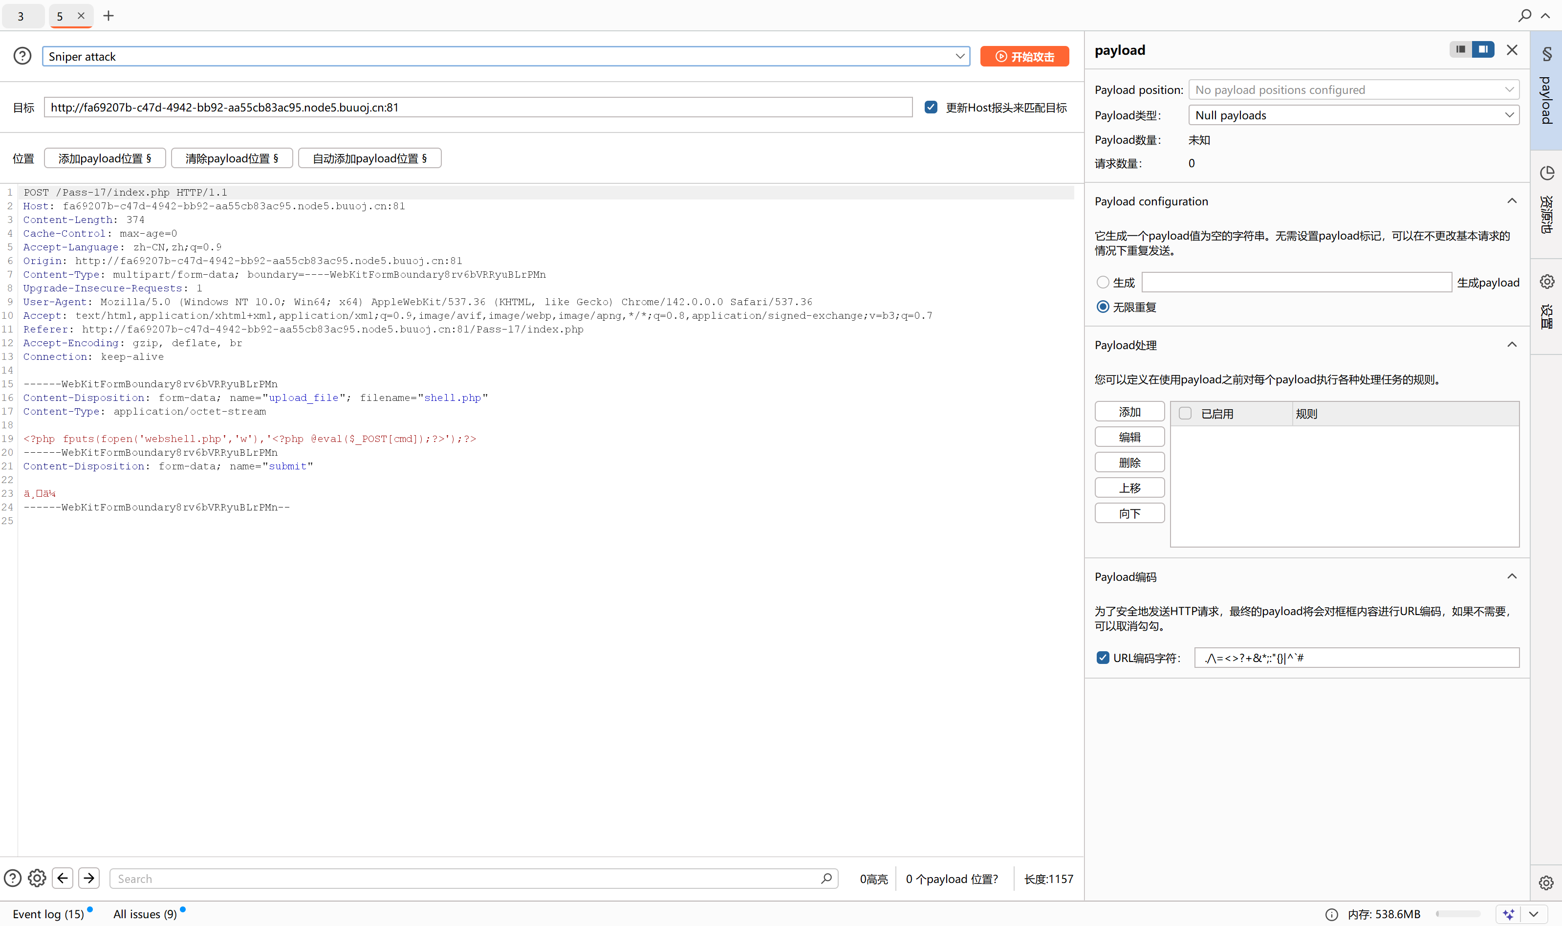Click the target URL input field

(477, 108)
